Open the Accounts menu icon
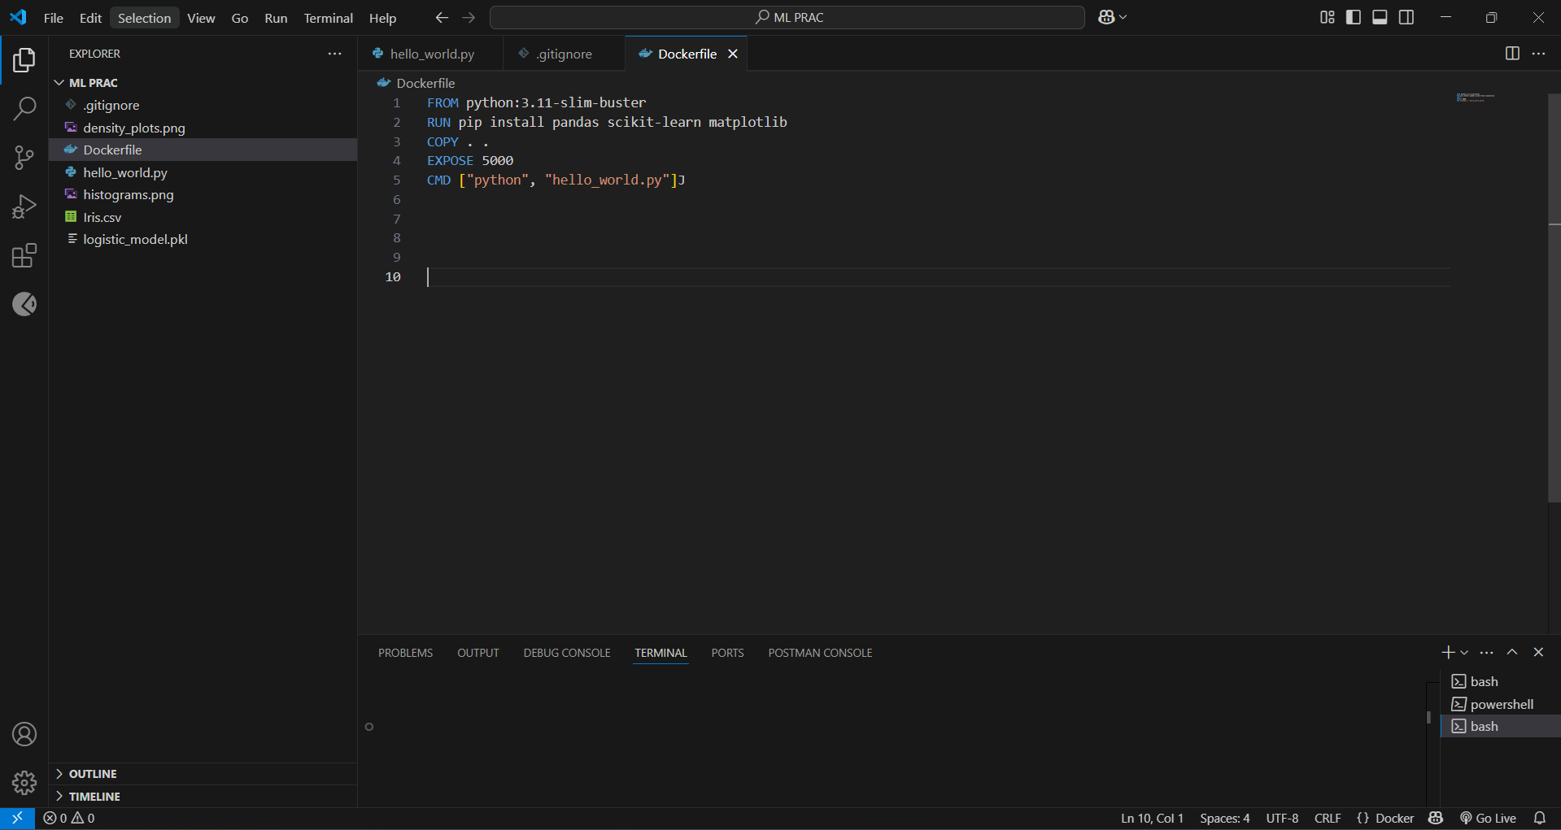Viewport: 1561px width, 830px height. pos(24,734)
